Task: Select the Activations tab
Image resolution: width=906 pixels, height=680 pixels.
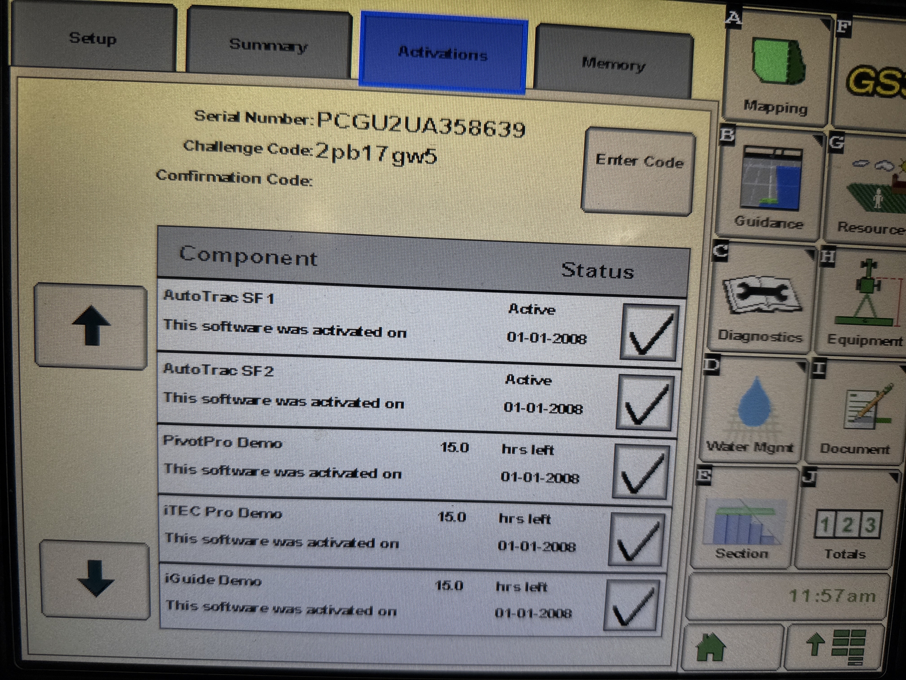Action: coord(443,53)
